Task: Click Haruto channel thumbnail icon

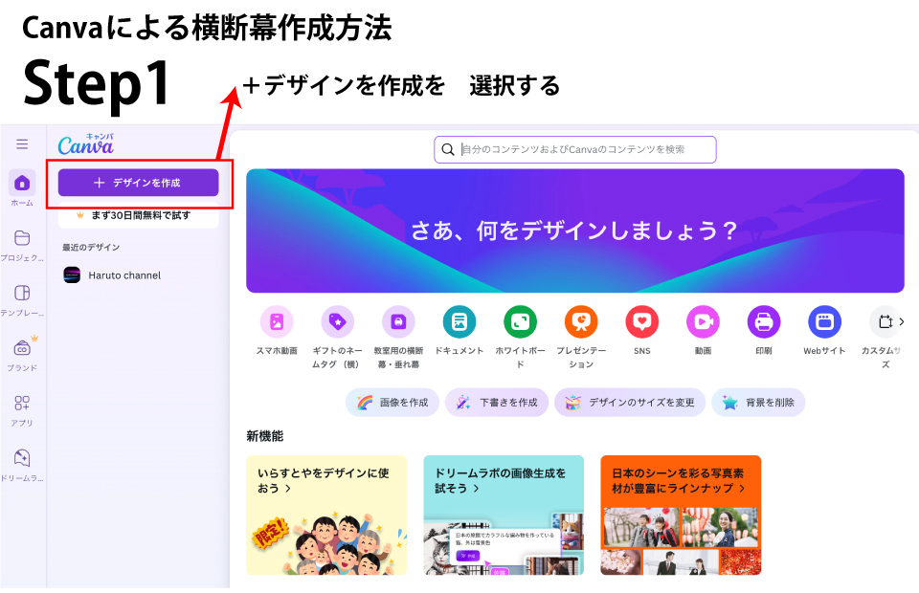Action: pyautogui.click(x=72, y=275)
